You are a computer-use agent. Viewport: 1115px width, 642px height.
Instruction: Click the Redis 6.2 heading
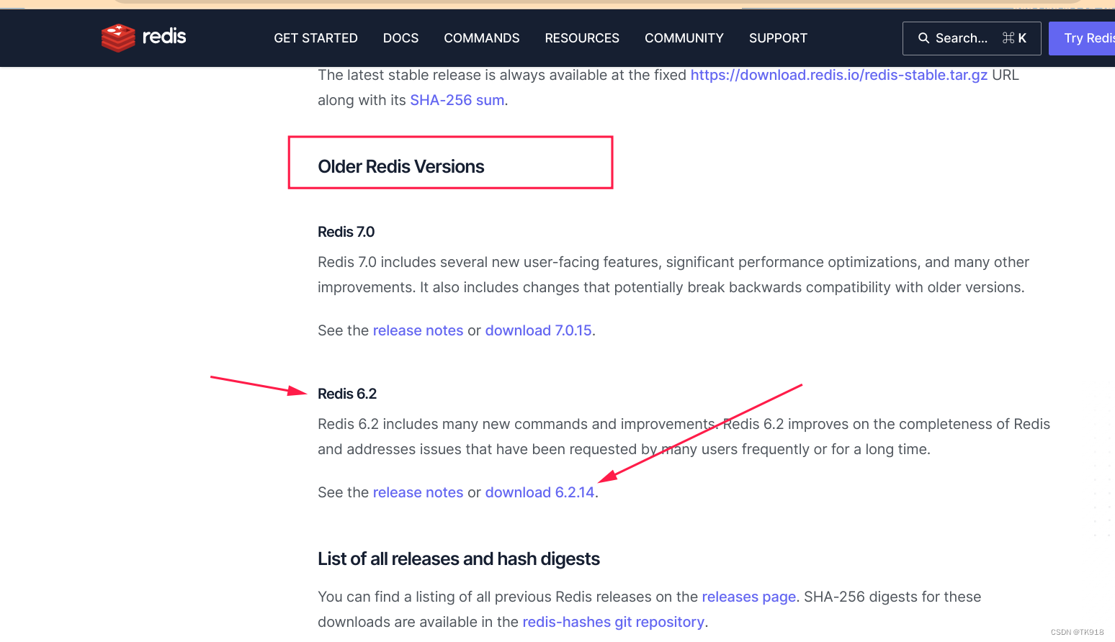pyautogui.click(x=347, y=394)
